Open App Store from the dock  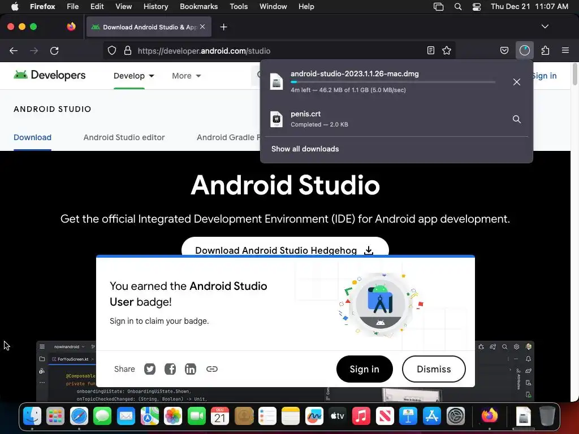[431, 416]
